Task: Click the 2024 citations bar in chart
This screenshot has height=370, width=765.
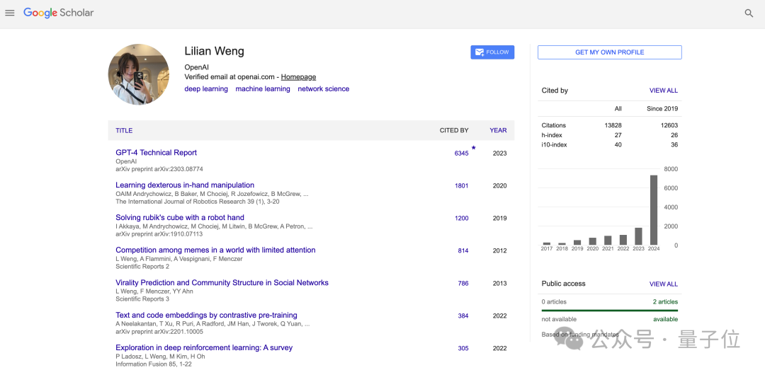Action: coord(653,209)
